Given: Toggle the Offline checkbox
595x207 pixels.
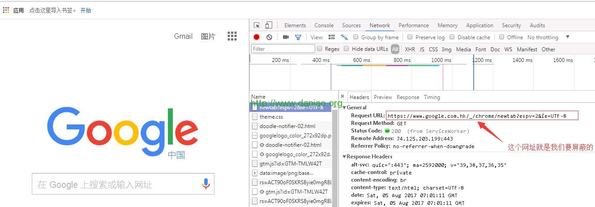Looking at the screenshot, I should pos(502,37).
